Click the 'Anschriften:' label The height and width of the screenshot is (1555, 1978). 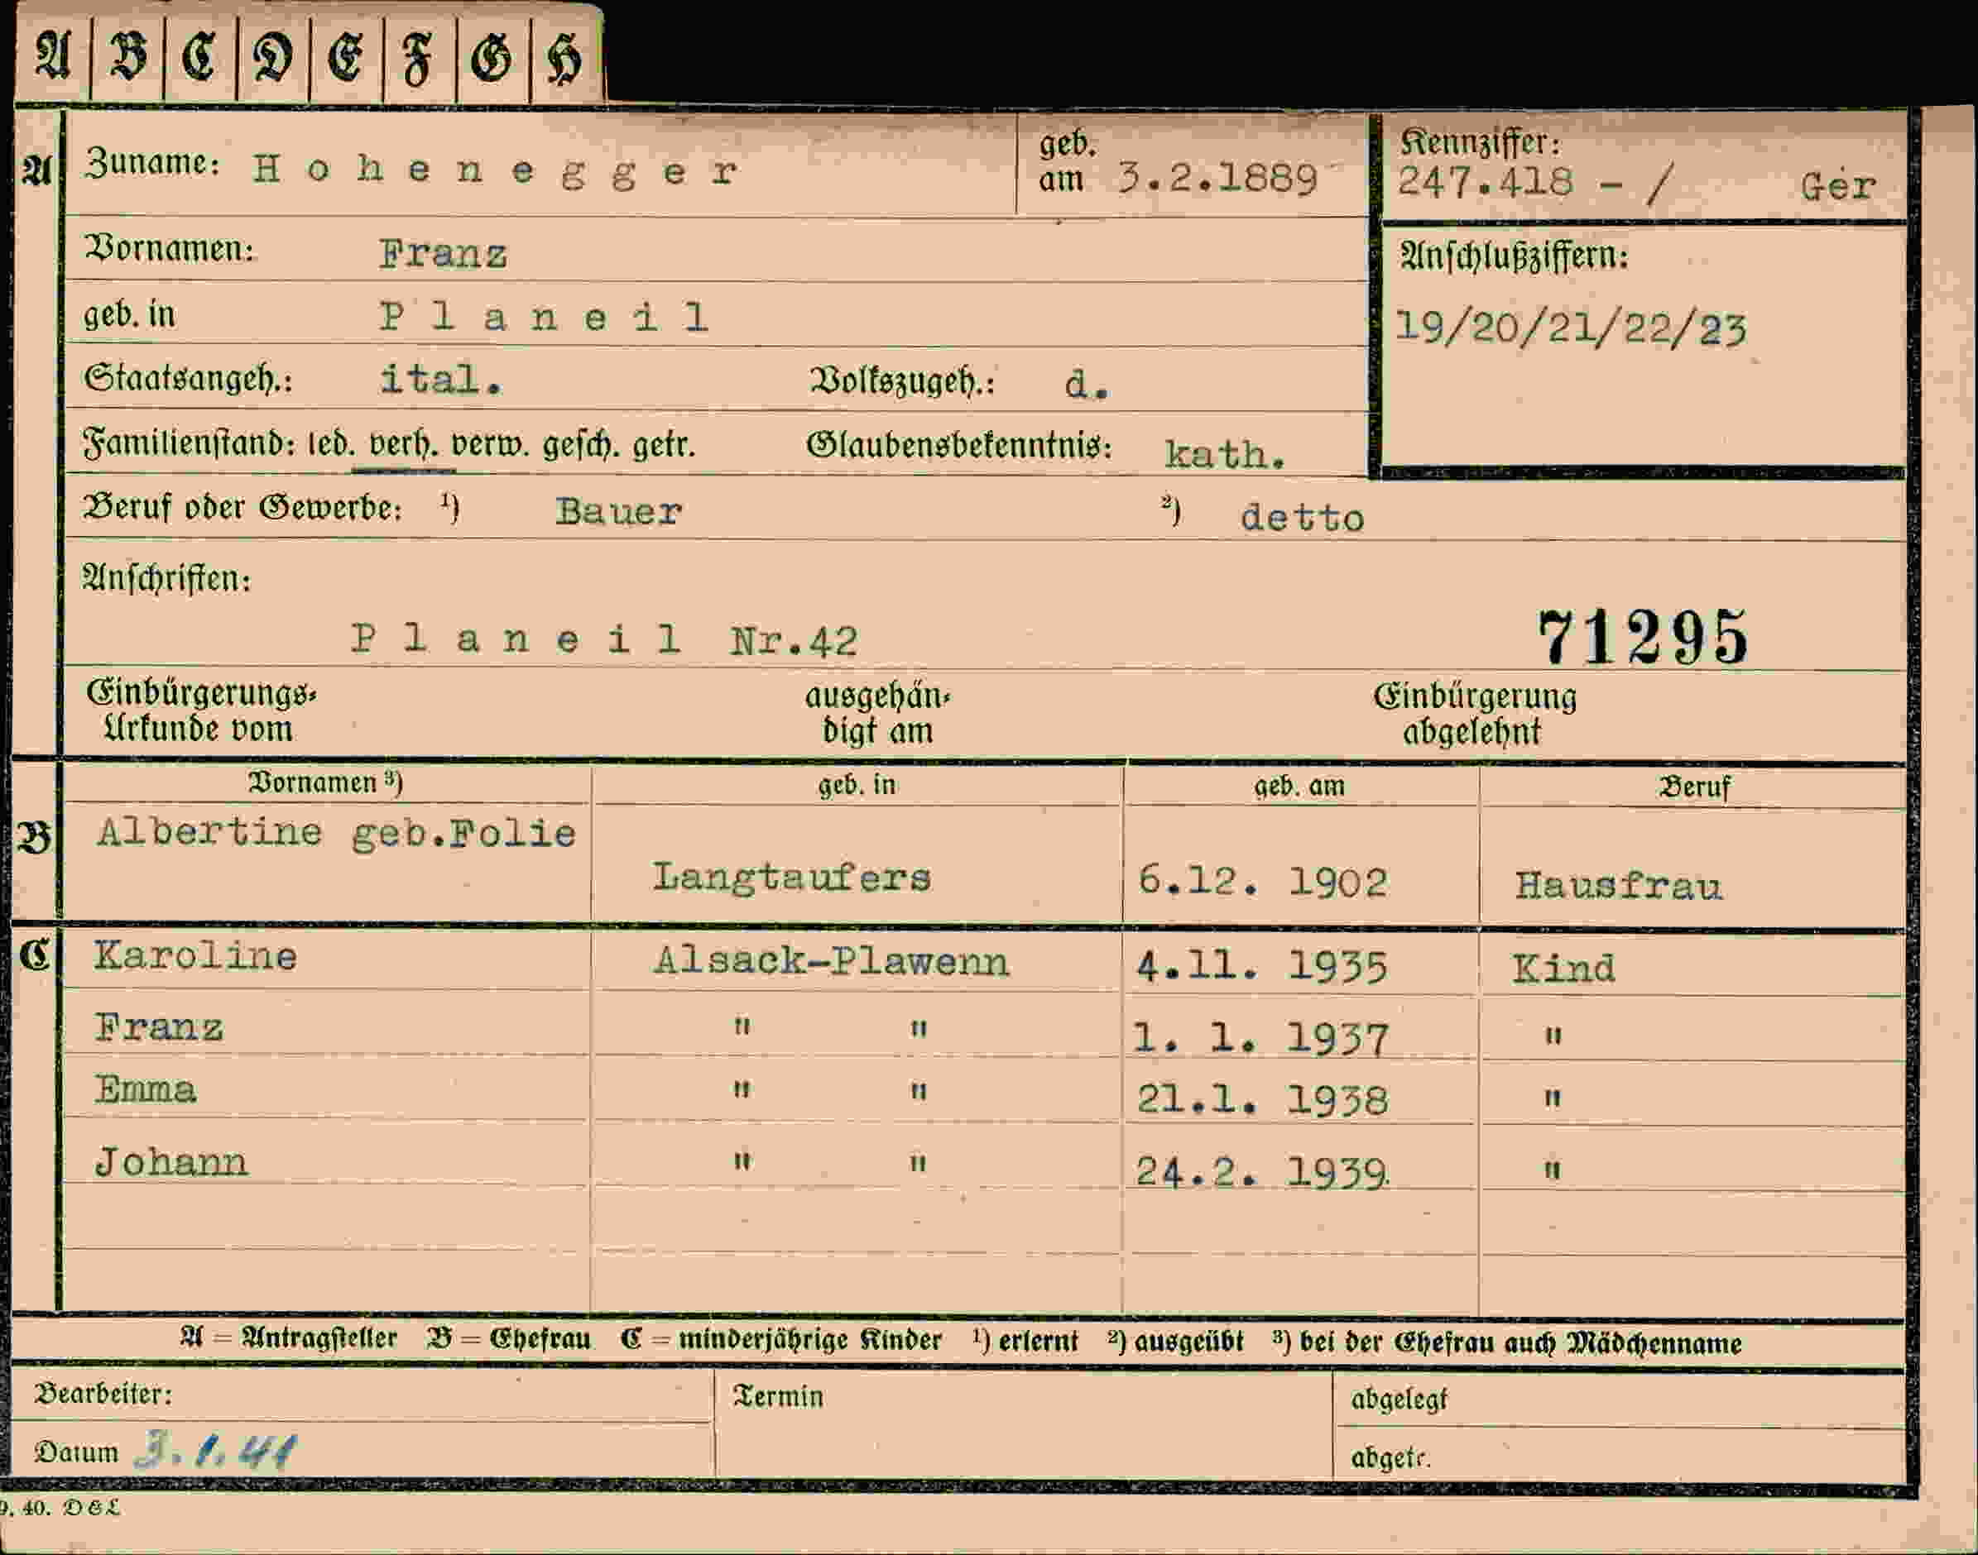coord(166,578)
